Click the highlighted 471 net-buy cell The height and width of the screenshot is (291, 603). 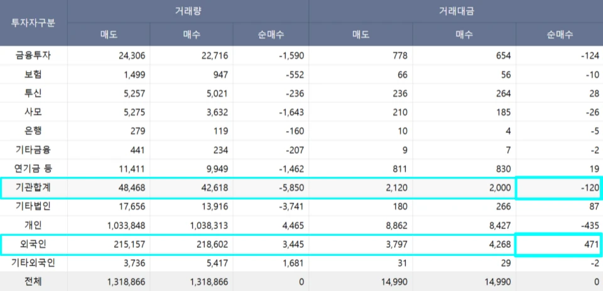(558, 245)
